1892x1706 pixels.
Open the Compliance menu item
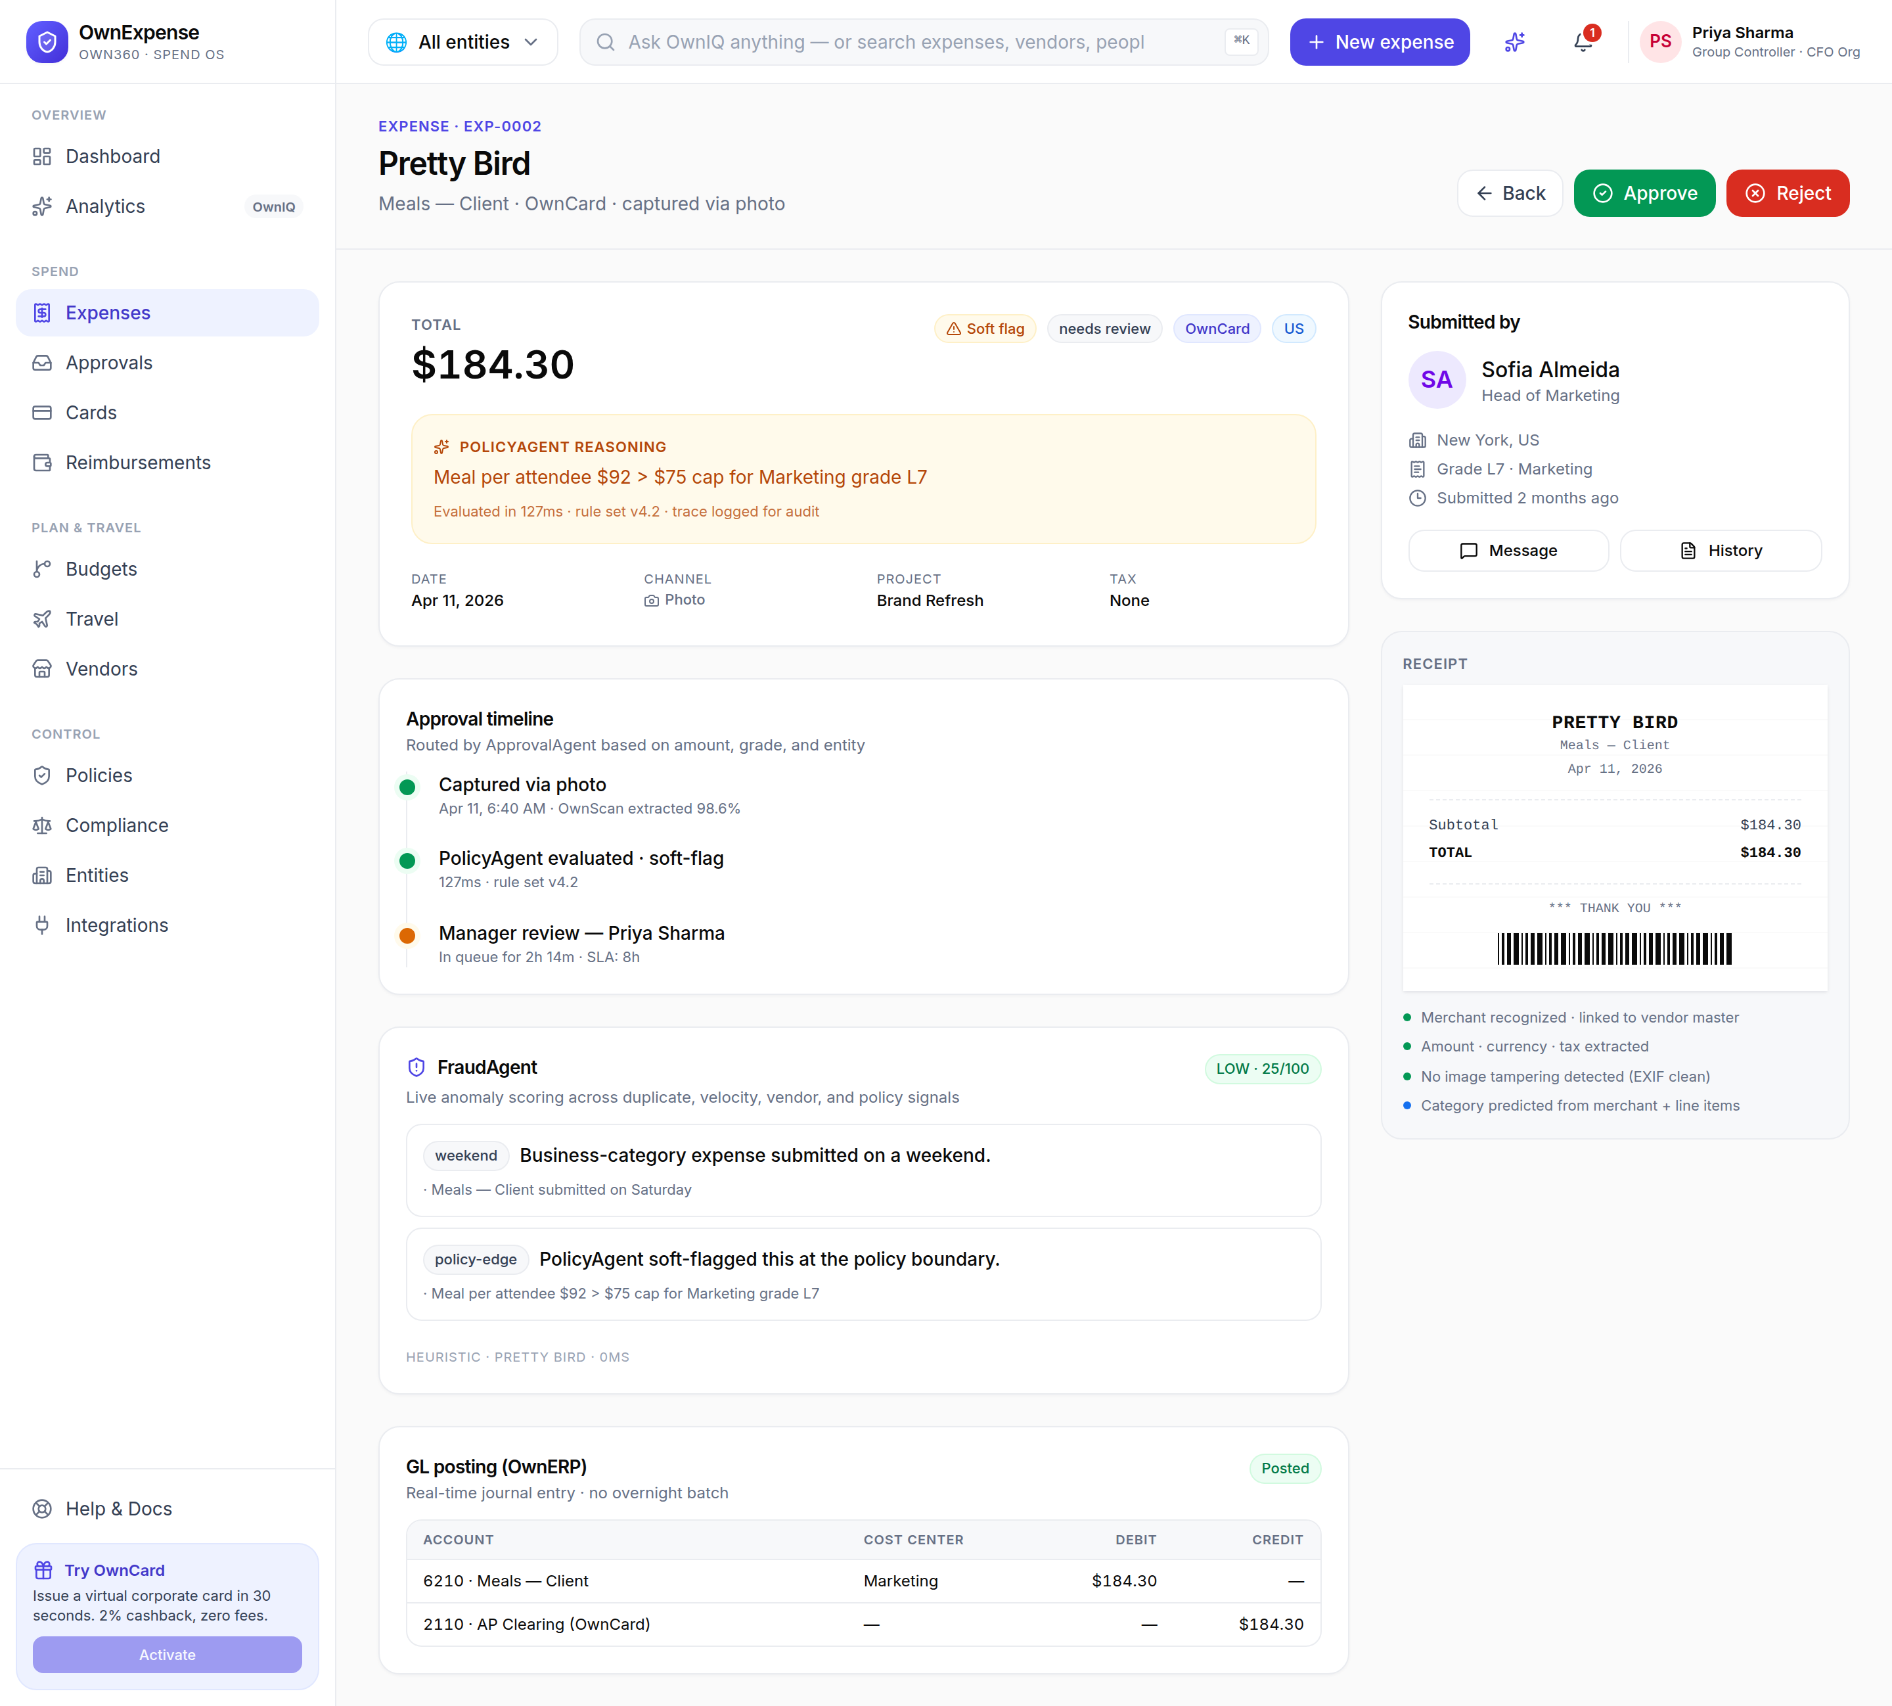[x=168, y=825]
